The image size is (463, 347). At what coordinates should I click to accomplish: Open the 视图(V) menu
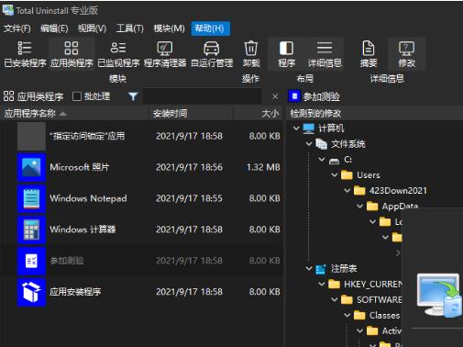[92, 28]
